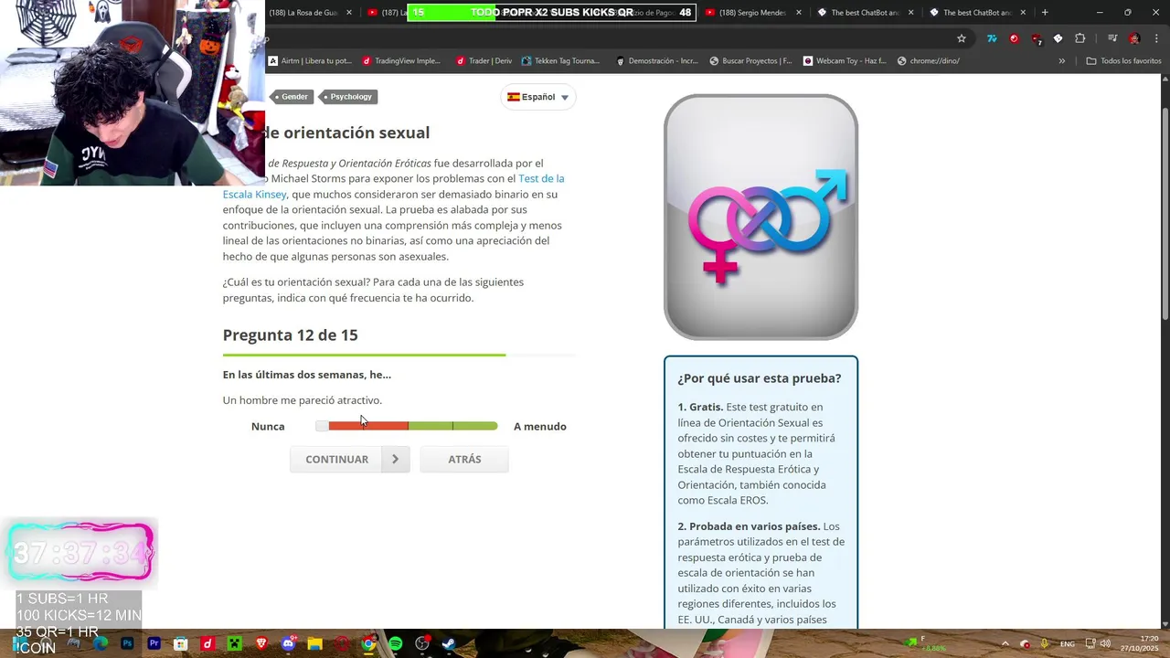Screen dimensions: 1170x658
Task: Click the red segment of the frequency slider
Action: tap(368, 426)
